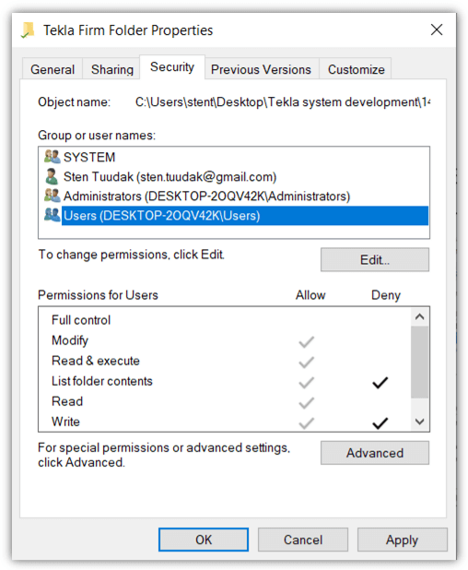Click the Edit... permissions button
Viewport: 468px width, 570px height.
tap(375, 260)
